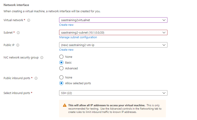Click the orange warning triangle icon
The image size is (197, 120).
click(65, 105)
